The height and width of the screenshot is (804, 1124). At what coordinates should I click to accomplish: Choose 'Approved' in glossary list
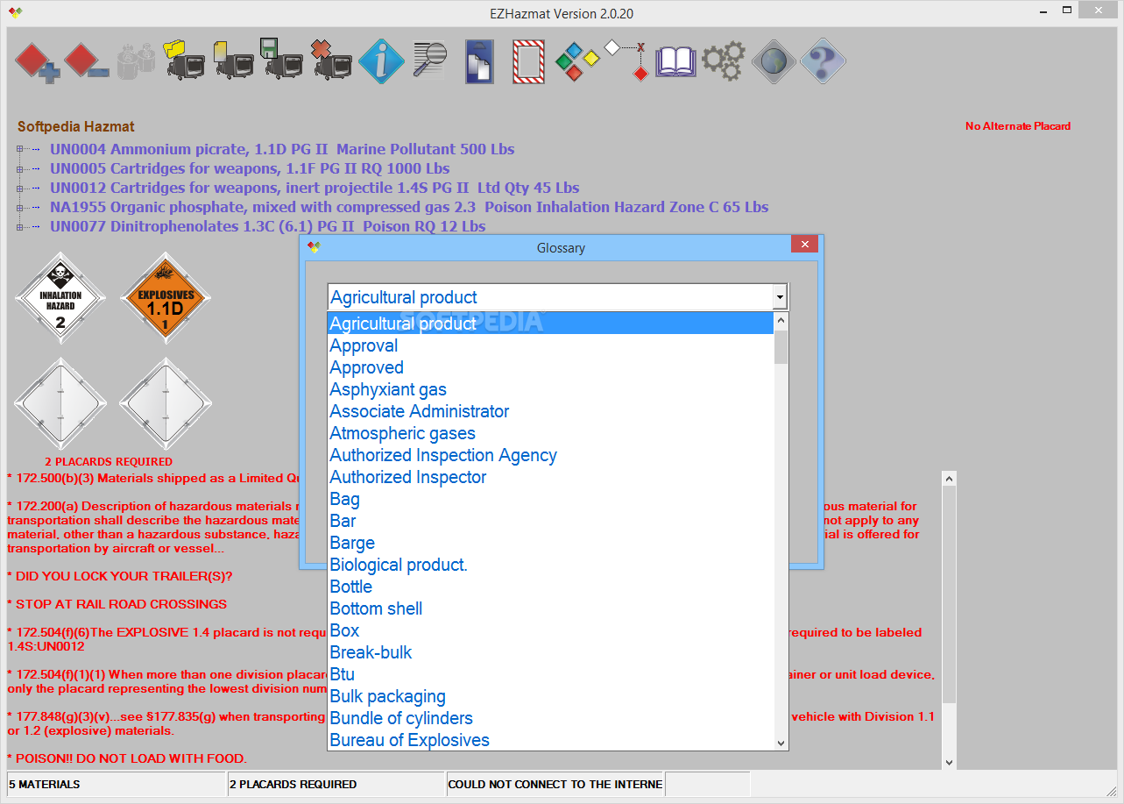tap(550, 367)
